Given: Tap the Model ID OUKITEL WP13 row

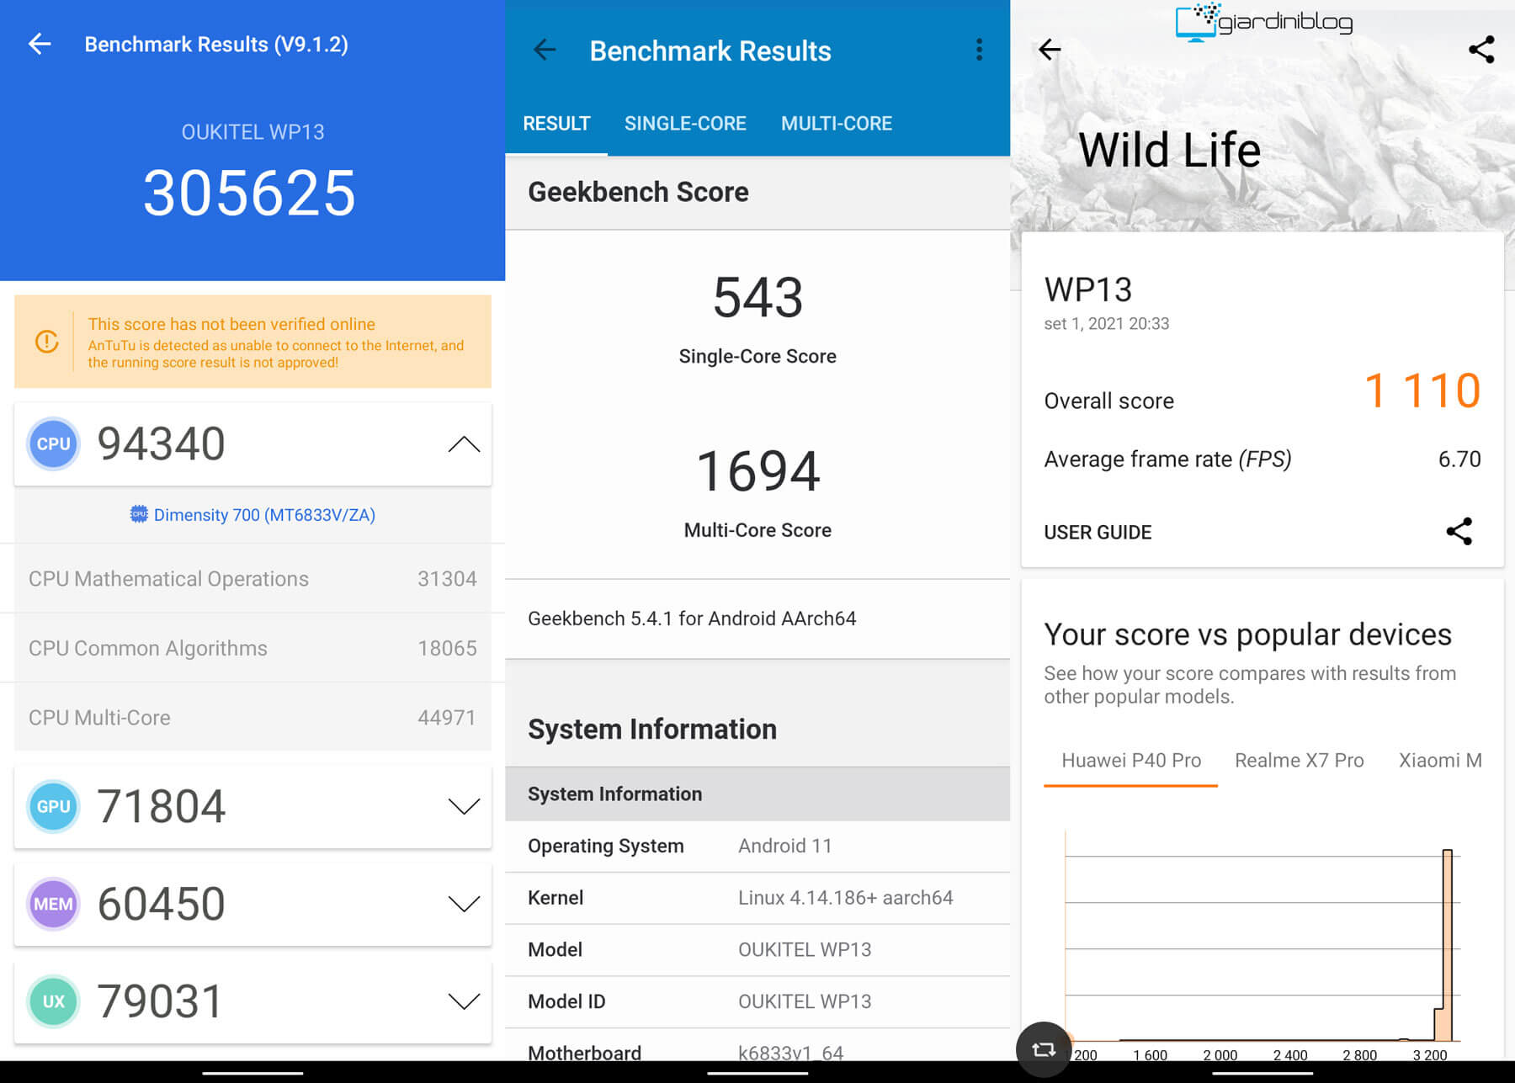Looking at the screenshot, I should pyautogui.click(x=757, y=1001).
